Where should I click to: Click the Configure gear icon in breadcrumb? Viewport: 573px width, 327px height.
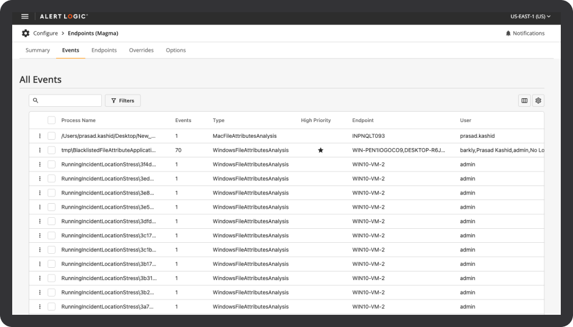(x=26, y=34)
